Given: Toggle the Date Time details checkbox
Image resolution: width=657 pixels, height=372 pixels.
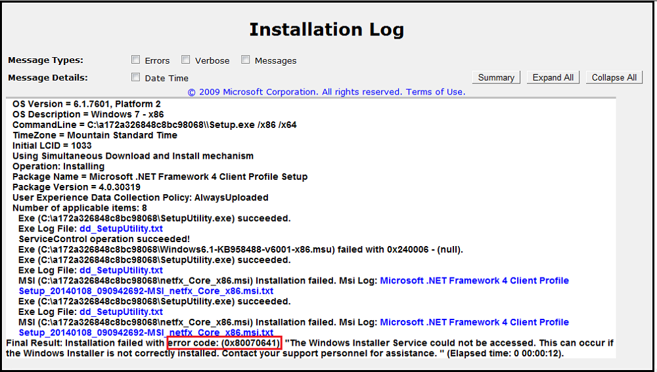Looking at the screenshot, I should tap(135, 77).
